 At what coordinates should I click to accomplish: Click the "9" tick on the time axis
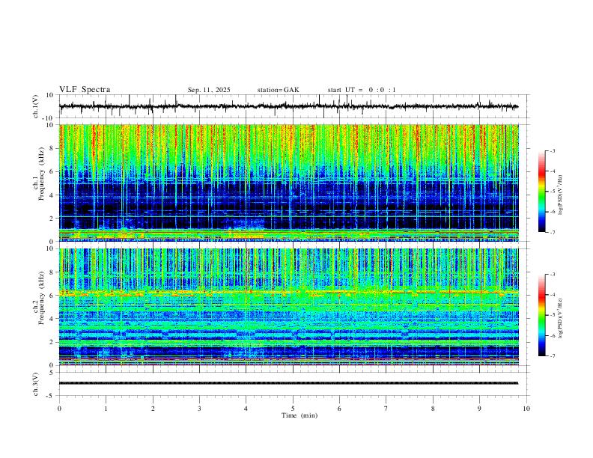point(479,409)
